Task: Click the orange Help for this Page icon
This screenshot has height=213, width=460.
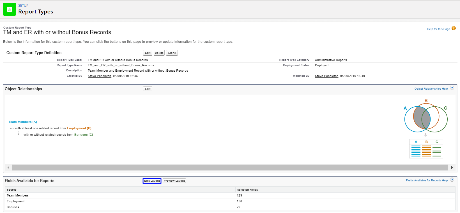Action: pos(454,29)
